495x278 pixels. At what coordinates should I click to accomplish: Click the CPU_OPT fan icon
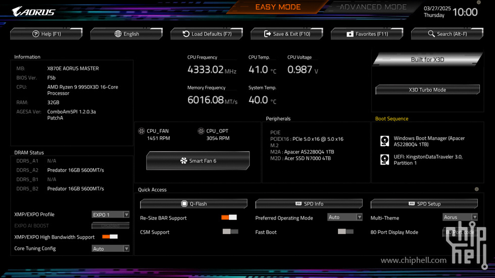(201, 131)
